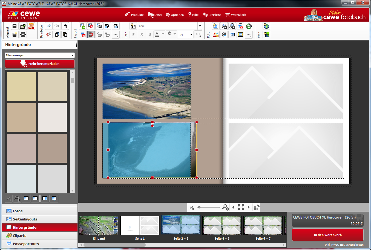
Task: Click the globe icon in Web section
Action: tap(266, 26)
